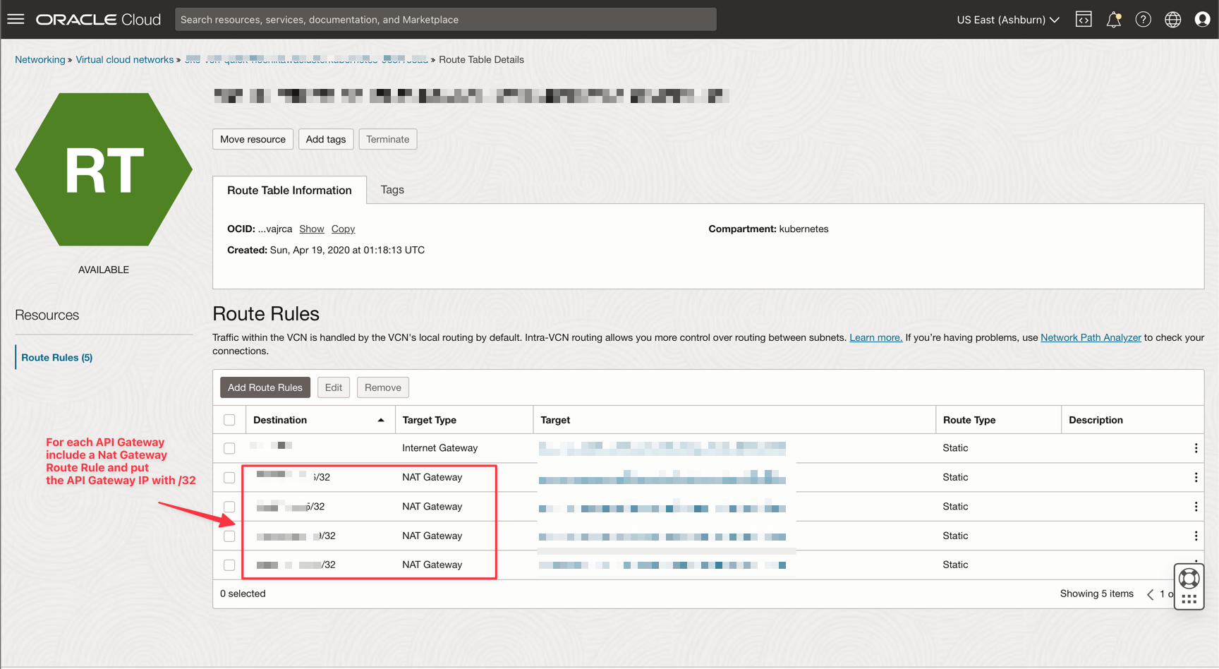
Task: Go to previous page of route rules
Action: 1150,594
